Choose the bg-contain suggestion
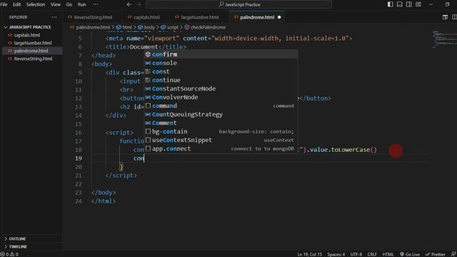Image resolution: width=457 pixels, height=257 pixels. point(221,131)
